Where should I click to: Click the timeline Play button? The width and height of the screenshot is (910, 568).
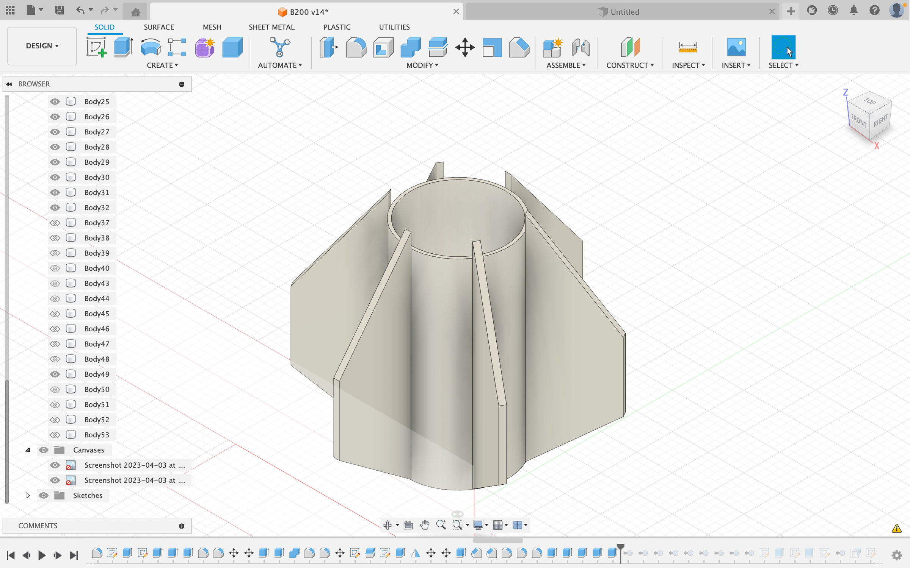pyautogui.click(x=42, y=555)
